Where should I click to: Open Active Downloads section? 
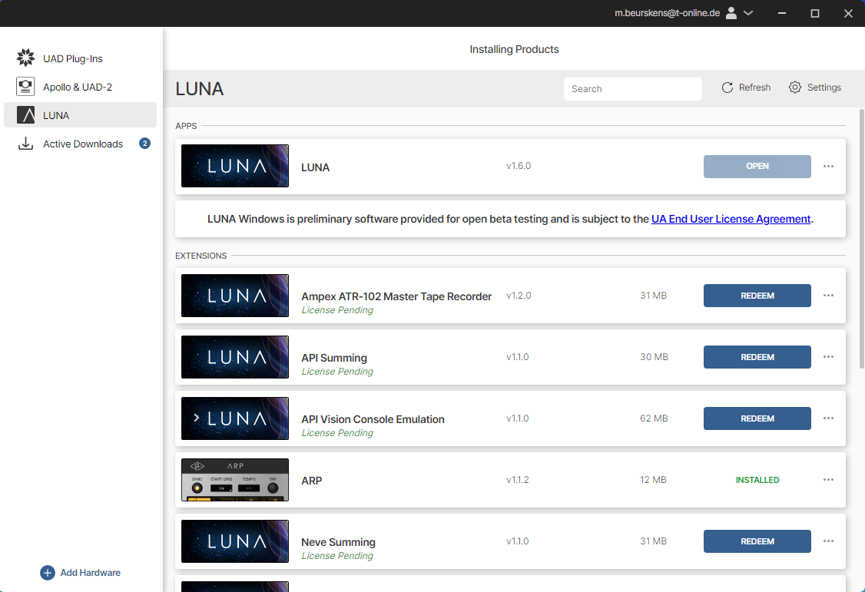(x=80, y=144)
